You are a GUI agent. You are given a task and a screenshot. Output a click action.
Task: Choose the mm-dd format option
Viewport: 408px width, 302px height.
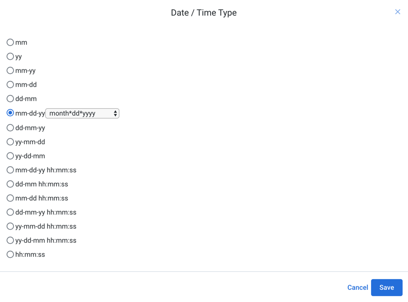(x=10, y=84)
